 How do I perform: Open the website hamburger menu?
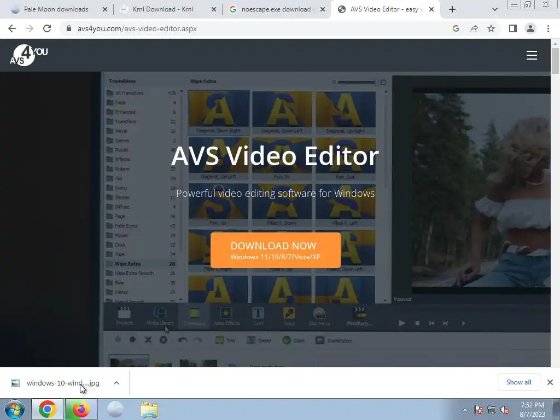point(532,55)
